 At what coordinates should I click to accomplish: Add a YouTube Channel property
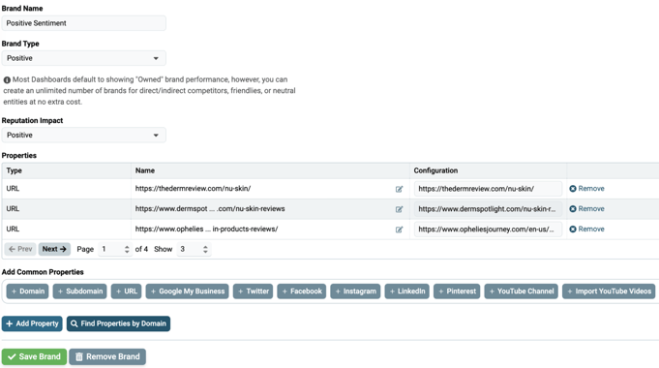pyautogui.click(x=522, y=291)
